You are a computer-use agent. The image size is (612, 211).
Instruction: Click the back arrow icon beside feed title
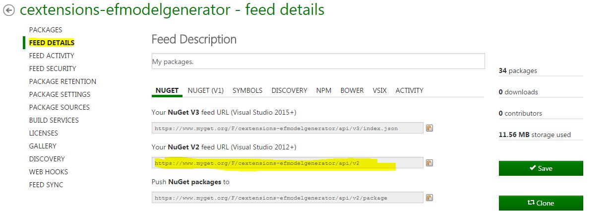9,10
